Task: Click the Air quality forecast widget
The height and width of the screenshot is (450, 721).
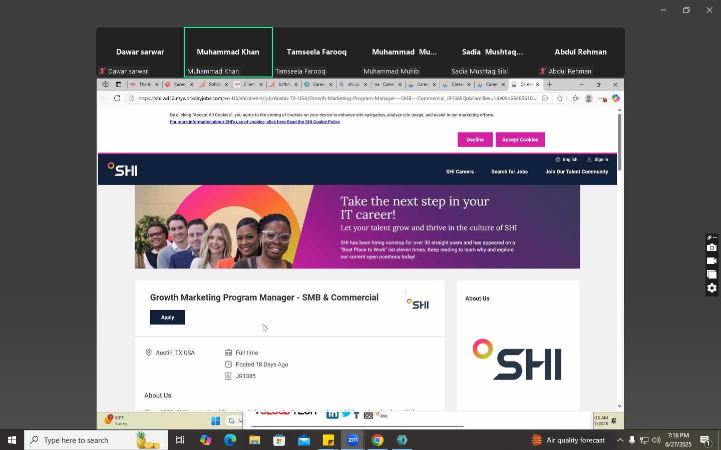Action: [568, 440]
